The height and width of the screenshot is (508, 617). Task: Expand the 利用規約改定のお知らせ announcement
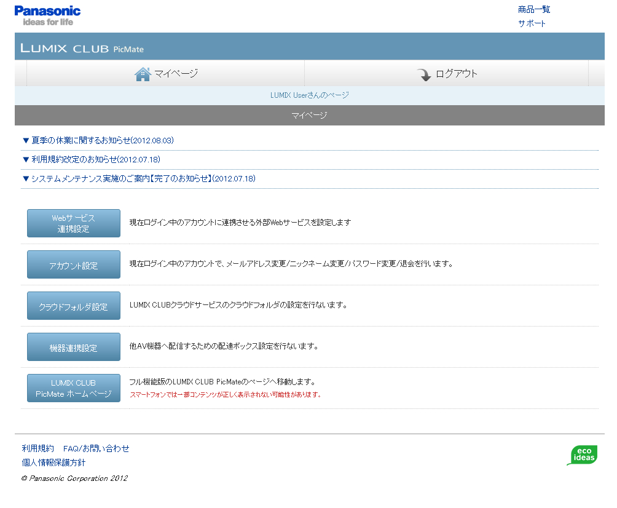tap(90, 159)
